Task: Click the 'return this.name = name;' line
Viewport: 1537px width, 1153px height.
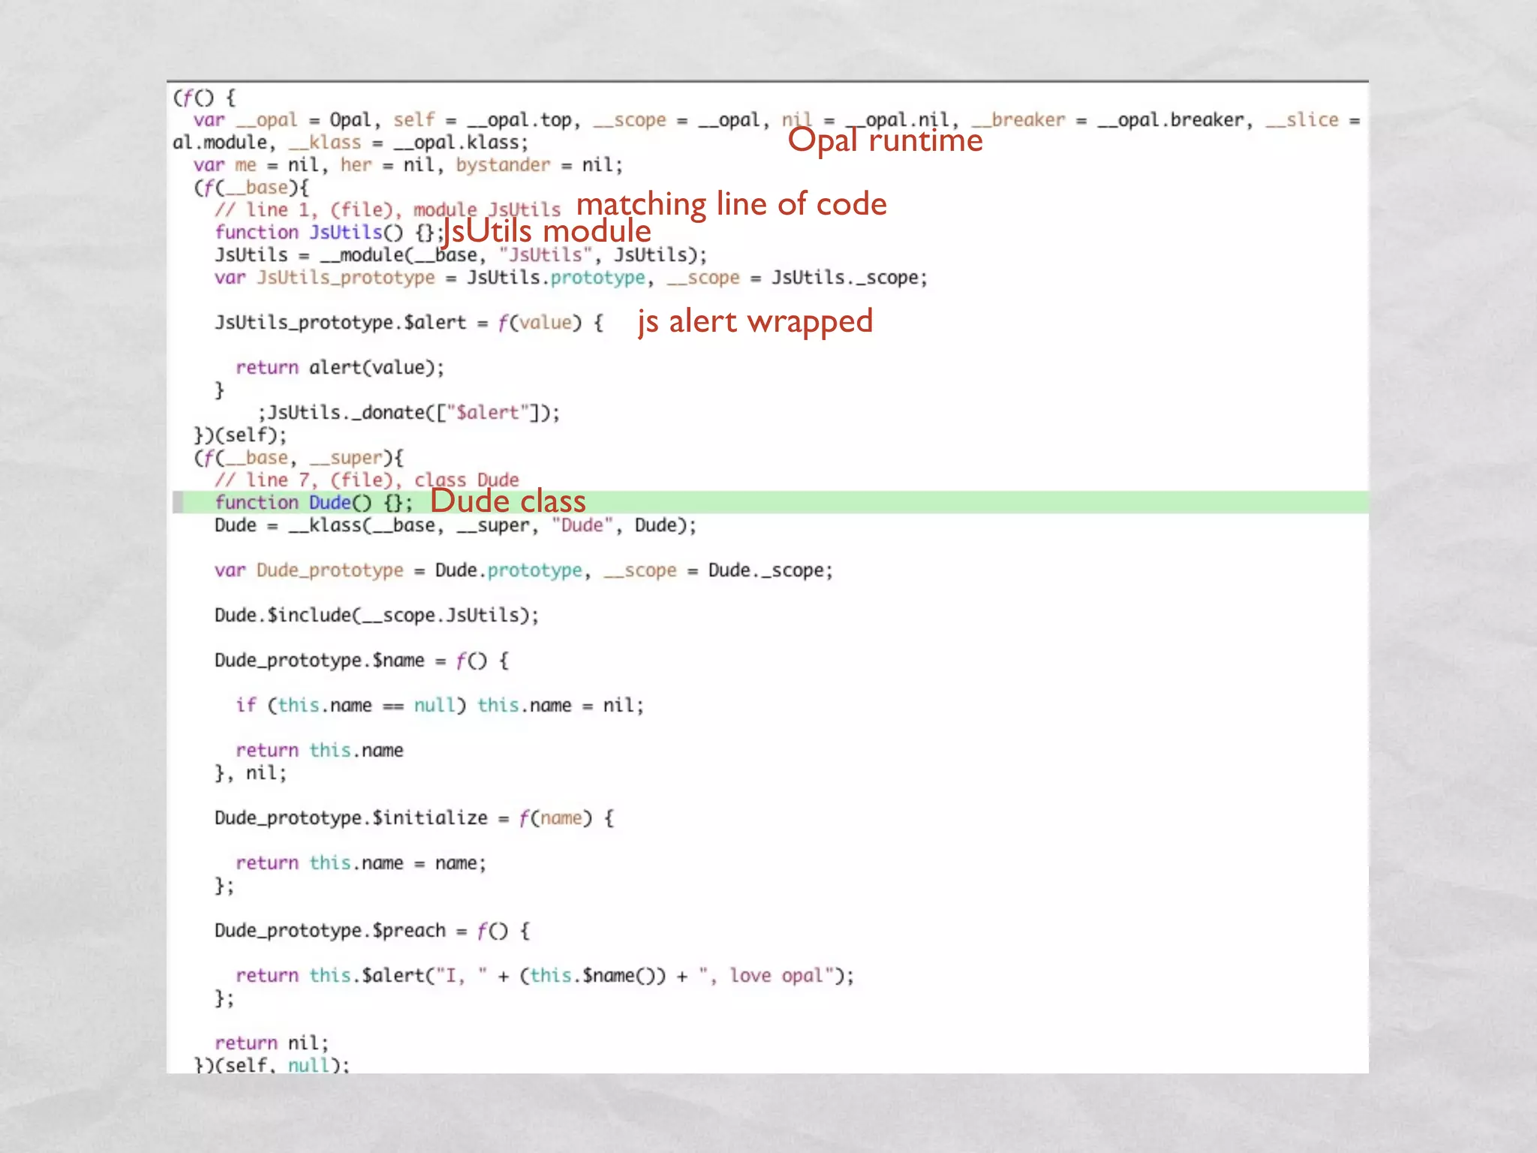Action: click(361, 863)
